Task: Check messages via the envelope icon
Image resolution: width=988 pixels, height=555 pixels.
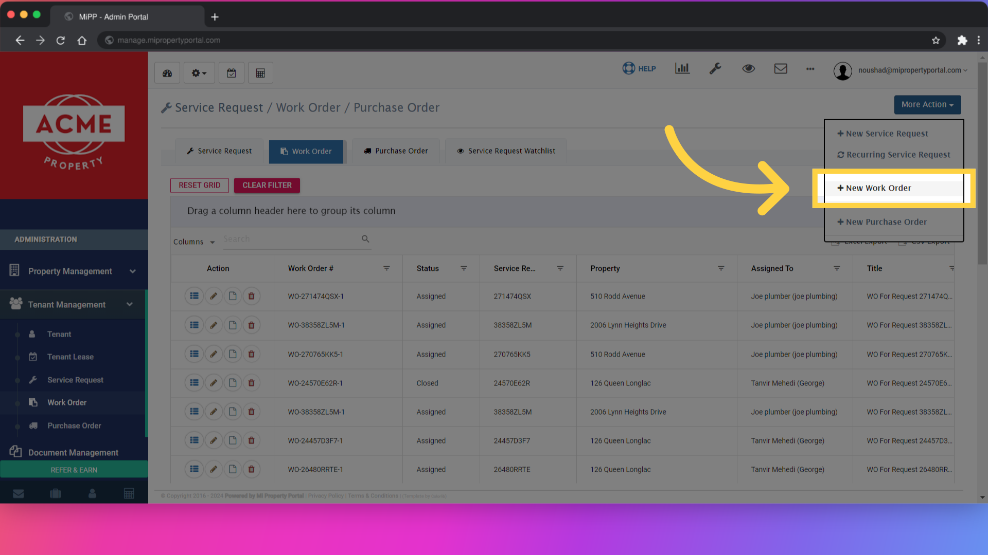Action: 781,68
